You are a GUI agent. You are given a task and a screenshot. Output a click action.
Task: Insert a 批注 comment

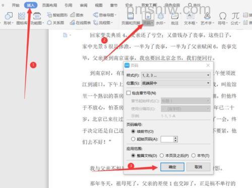click(x=175, y=19)
